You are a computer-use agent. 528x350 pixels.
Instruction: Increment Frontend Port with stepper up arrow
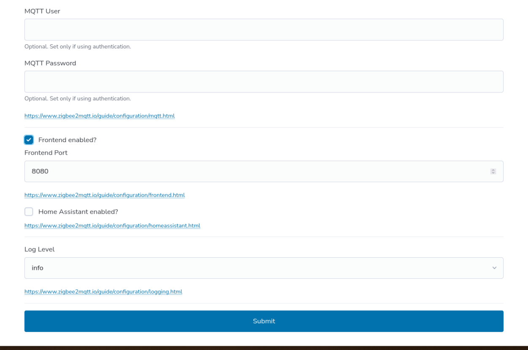[x=493, y=170]
